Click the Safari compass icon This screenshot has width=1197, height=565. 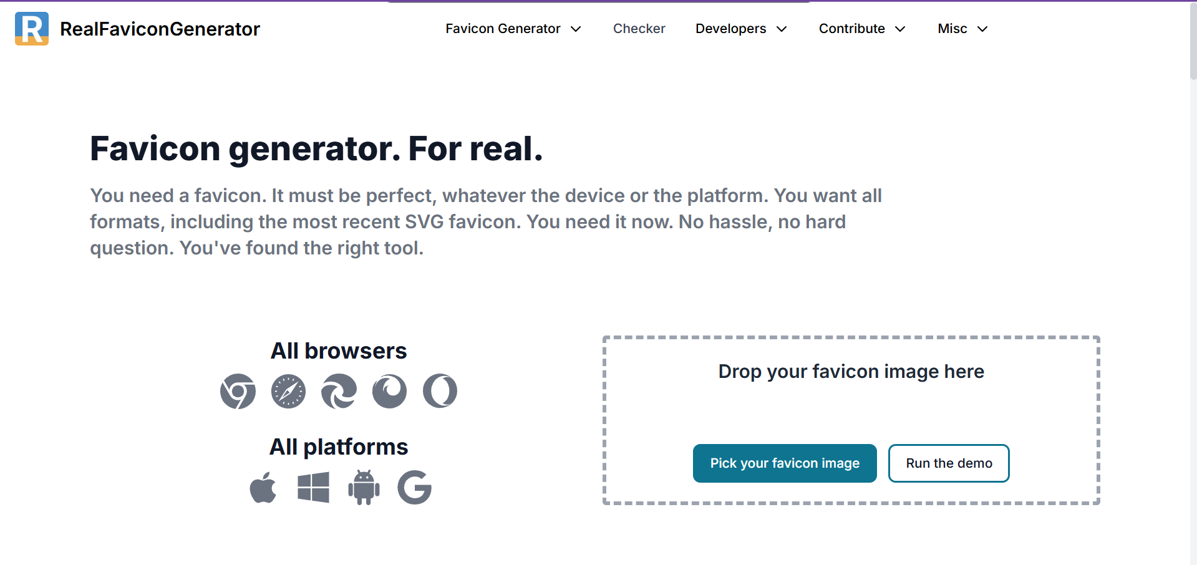288,392
